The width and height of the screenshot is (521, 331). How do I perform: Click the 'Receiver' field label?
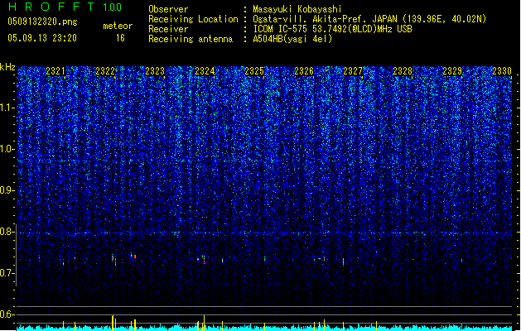tap(168, 29)
